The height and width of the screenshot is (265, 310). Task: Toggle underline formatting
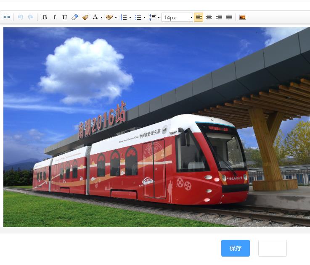click(64, 17)
